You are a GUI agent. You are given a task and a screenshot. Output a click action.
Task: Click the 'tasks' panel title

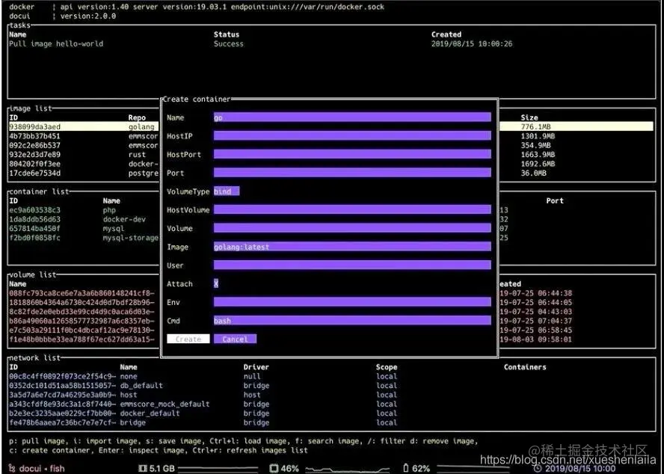click(x=20, y=25)
